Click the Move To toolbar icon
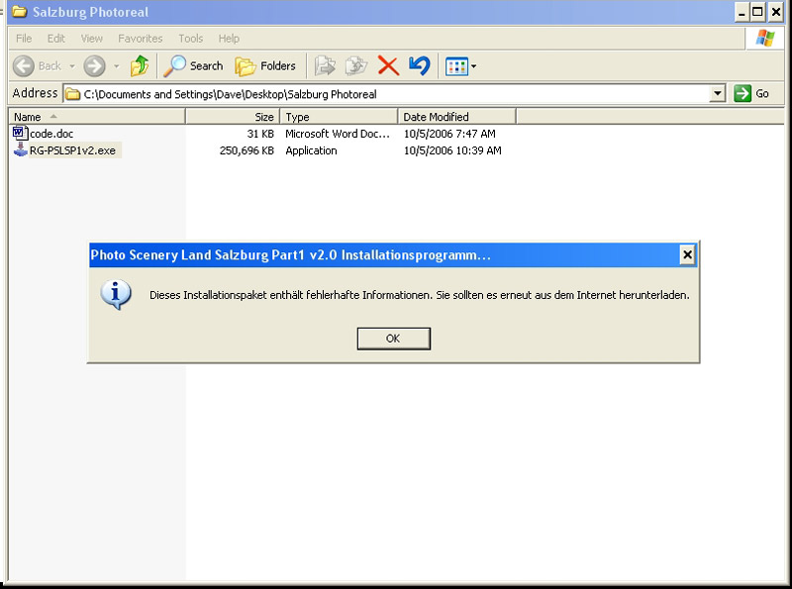Screen dimensions: 792x589 pos(325,66)
